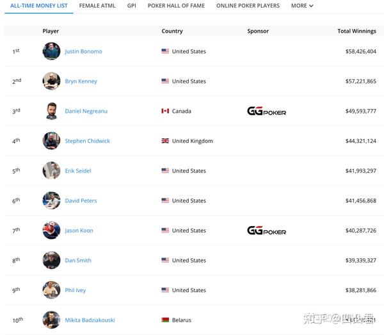Click Bryn Kenney's profile picture
Viewport: 384px width, 335px height.
51,81
